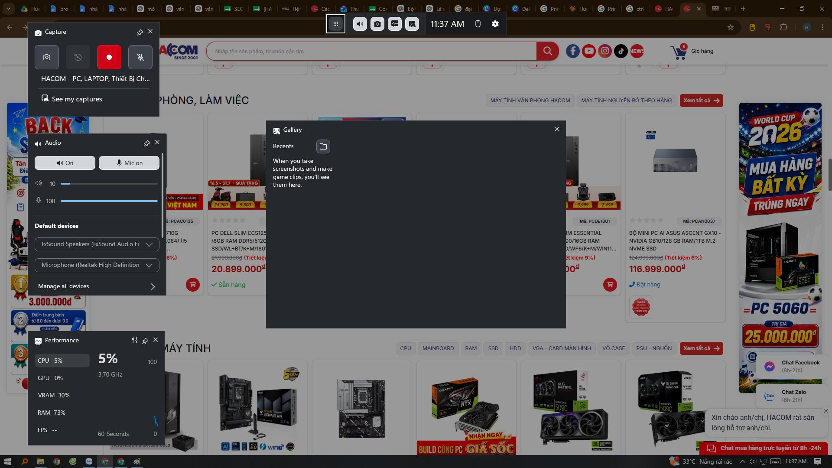Toggle the Performance widget in Game Bar
The height and width of the screenshot is (468, 832).
pos(395,24)
